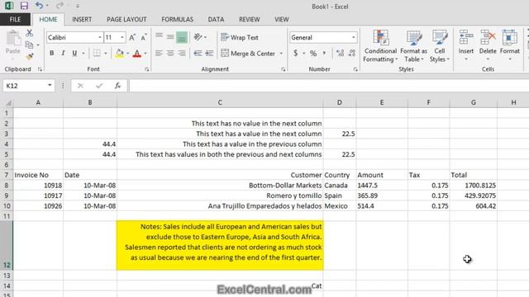Viewport: 529px width, 297px height.
Task: Toggle Bottom Align (highlighted)
Action: pos(182,37)
